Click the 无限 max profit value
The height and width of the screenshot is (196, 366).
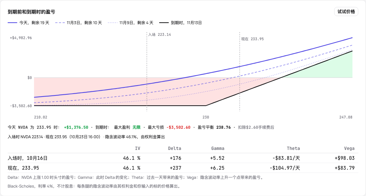click(x=137, y=127)
